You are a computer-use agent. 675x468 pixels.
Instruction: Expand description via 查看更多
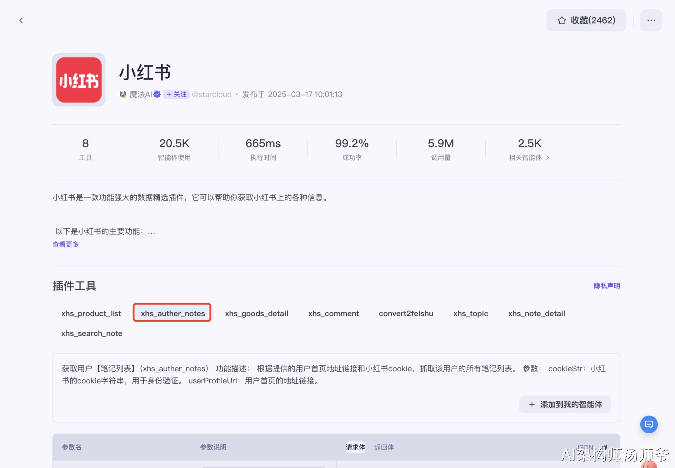(x=66, y=244)
